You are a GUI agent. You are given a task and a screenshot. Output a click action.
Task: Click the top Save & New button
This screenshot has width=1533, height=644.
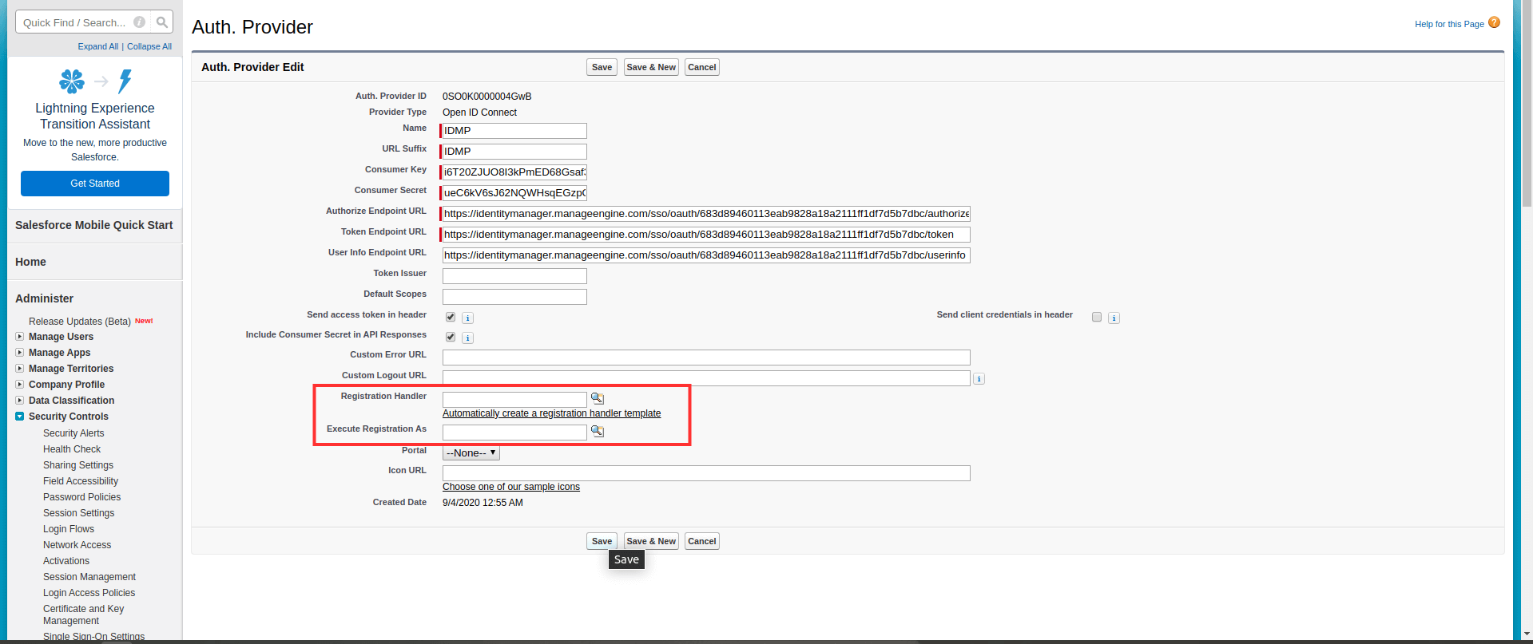pyautogui.click(x=651, y=67)
